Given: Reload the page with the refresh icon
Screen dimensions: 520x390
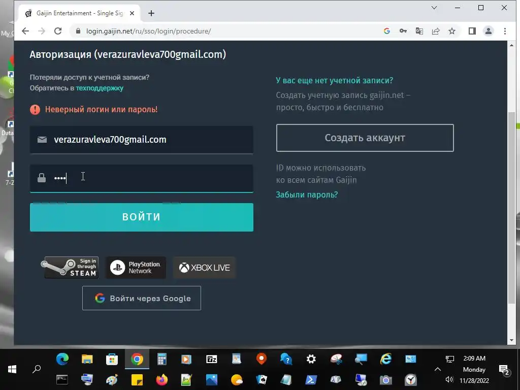Looking at the screenshot, I should click(58, 31).
